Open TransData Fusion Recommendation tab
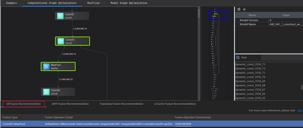The height and width of the screenshot is (128, 303). (x=121, y=104)
